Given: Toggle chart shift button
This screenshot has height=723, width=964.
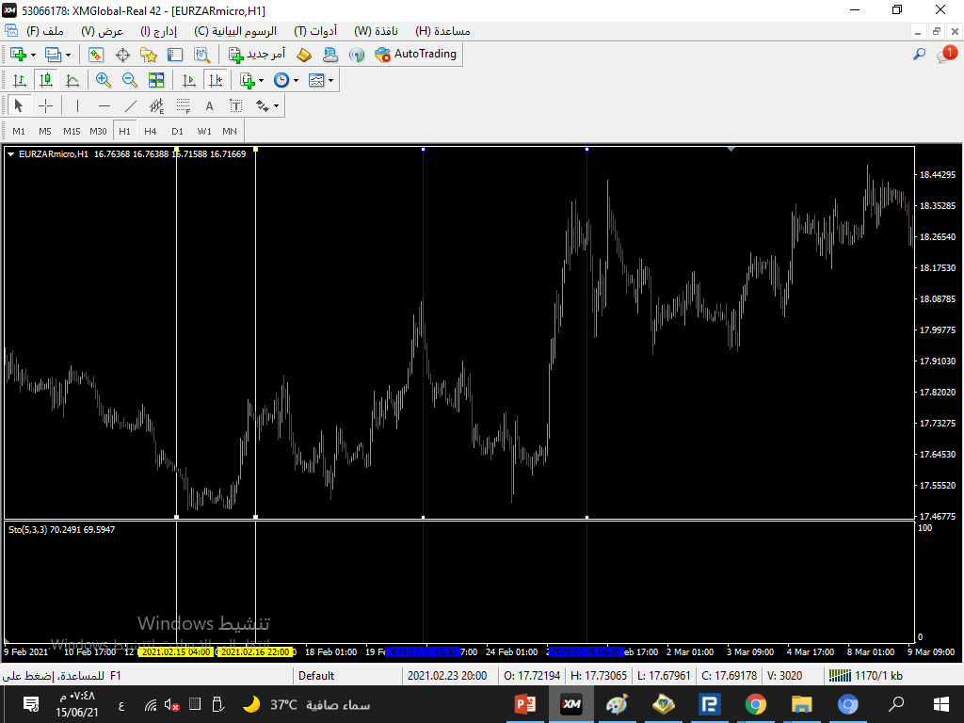Looking at the screenshot, I should click(x=216, y=81).
